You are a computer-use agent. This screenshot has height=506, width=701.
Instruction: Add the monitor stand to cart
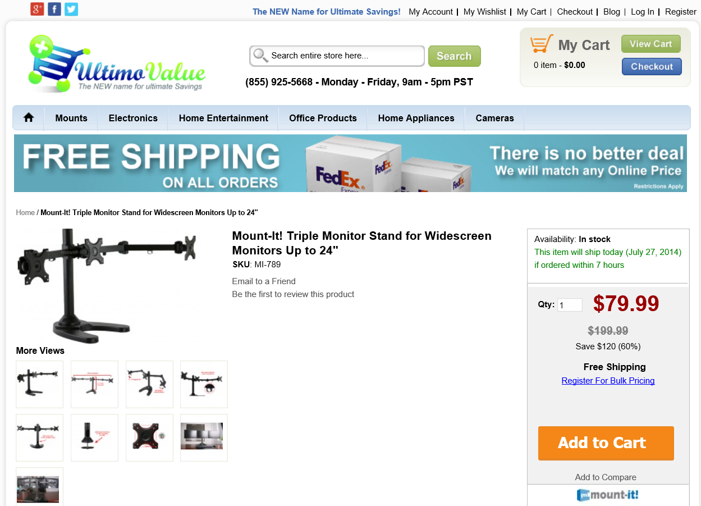[606, 443]
